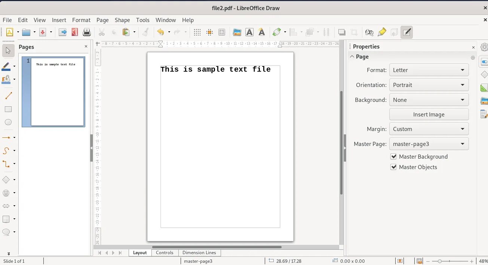Open the Undo history dropdown arrow

pyautogui.click(x=169, y=32)
